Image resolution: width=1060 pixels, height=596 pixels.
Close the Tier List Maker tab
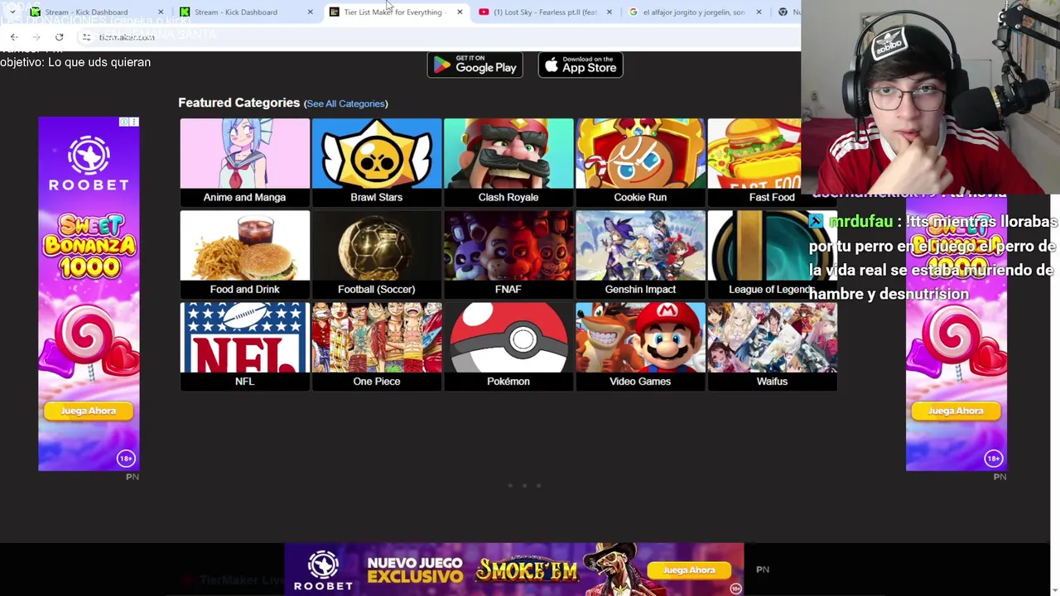click(x=460, y=12)
